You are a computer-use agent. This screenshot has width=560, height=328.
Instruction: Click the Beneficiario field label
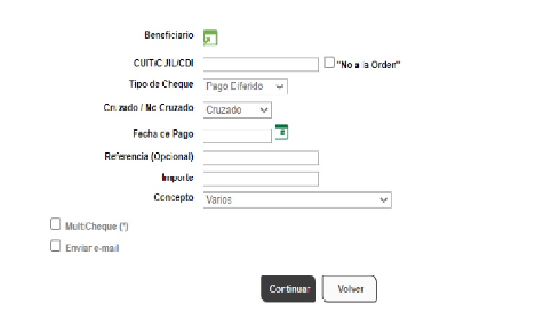tap(169, 35)
